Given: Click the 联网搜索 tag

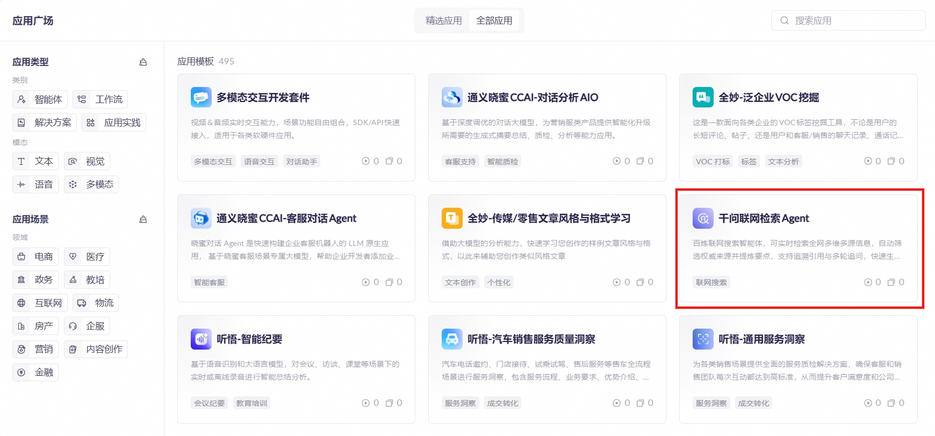Looking at the screenshot, I should 711,282.
